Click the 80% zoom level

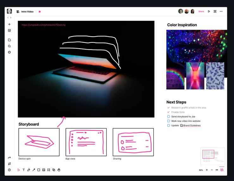coord(201,170)
